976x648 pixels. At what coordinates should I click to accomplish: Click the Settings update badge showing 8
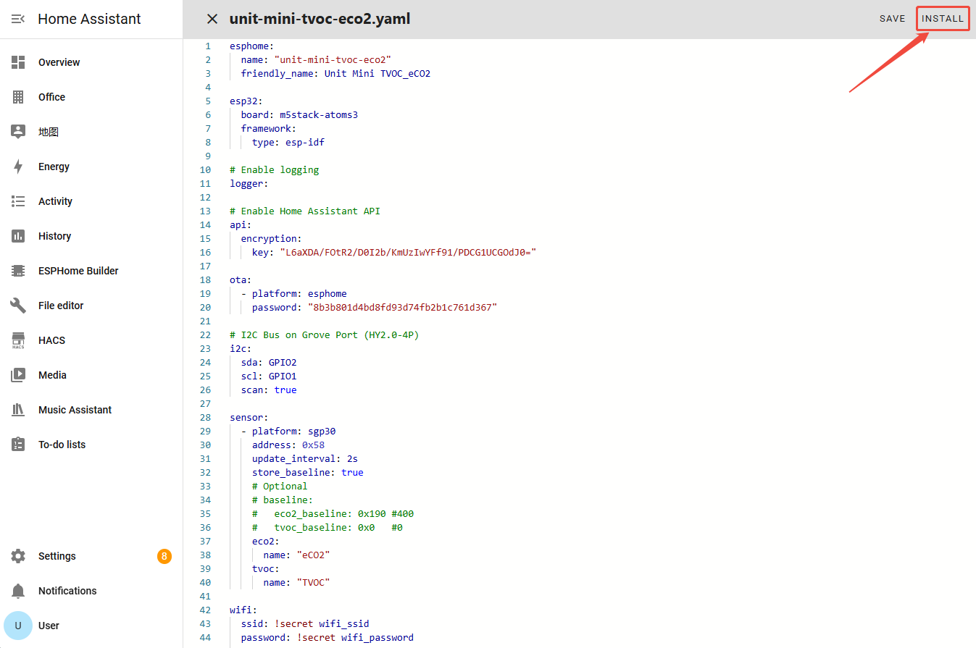pos(164,556)
